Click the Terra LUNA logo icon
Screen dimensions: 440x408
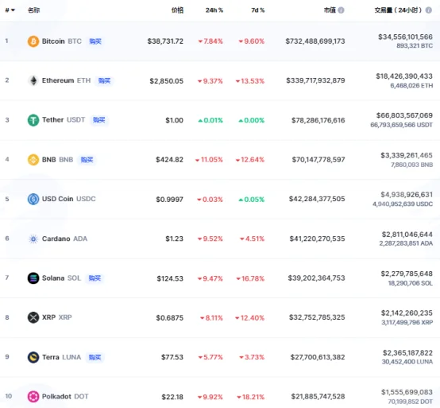click(33, 357)
